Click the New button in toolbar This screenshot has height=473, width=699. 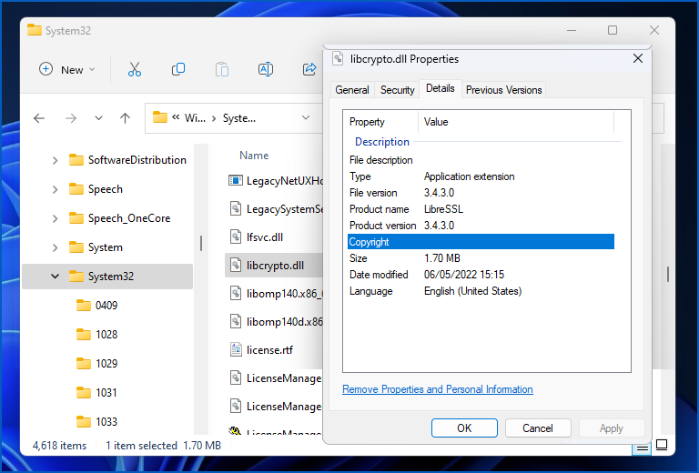(x=66, y=69)
